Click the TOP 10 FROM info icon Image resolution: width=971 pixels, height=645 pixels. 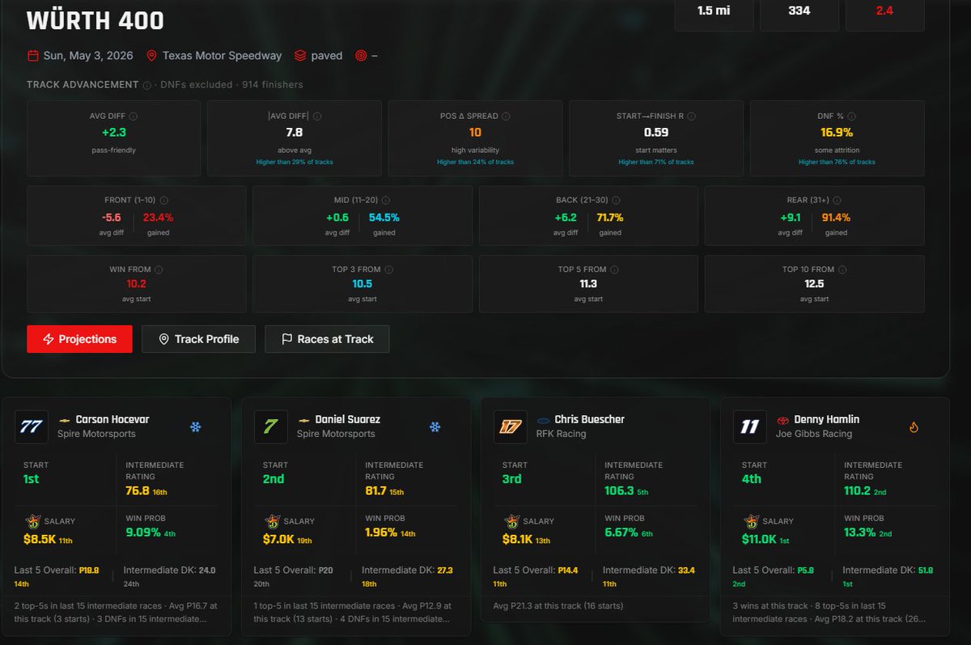click(x=843, y=269)
